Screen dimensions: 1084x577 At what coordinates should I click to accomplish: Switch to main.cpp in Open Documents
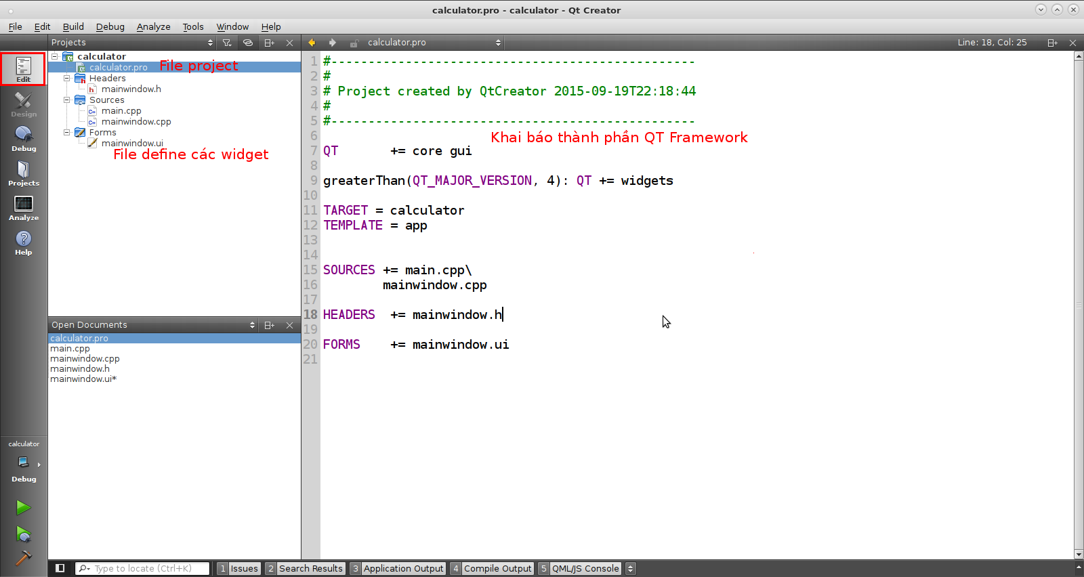70,348
